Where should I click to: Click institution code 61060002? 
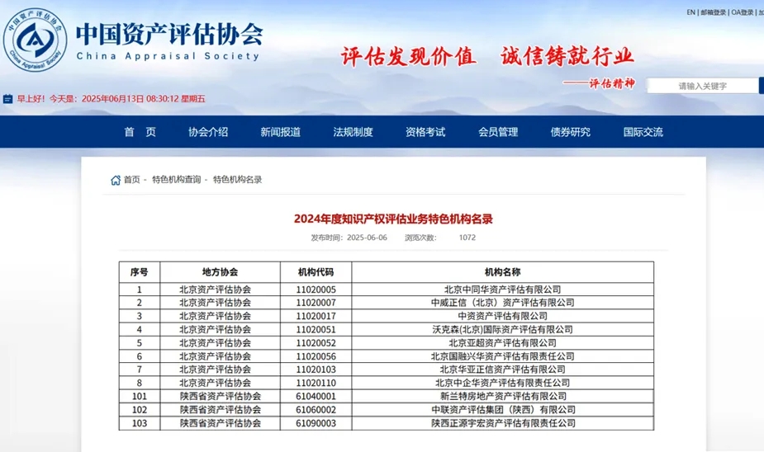pos(316,410)
